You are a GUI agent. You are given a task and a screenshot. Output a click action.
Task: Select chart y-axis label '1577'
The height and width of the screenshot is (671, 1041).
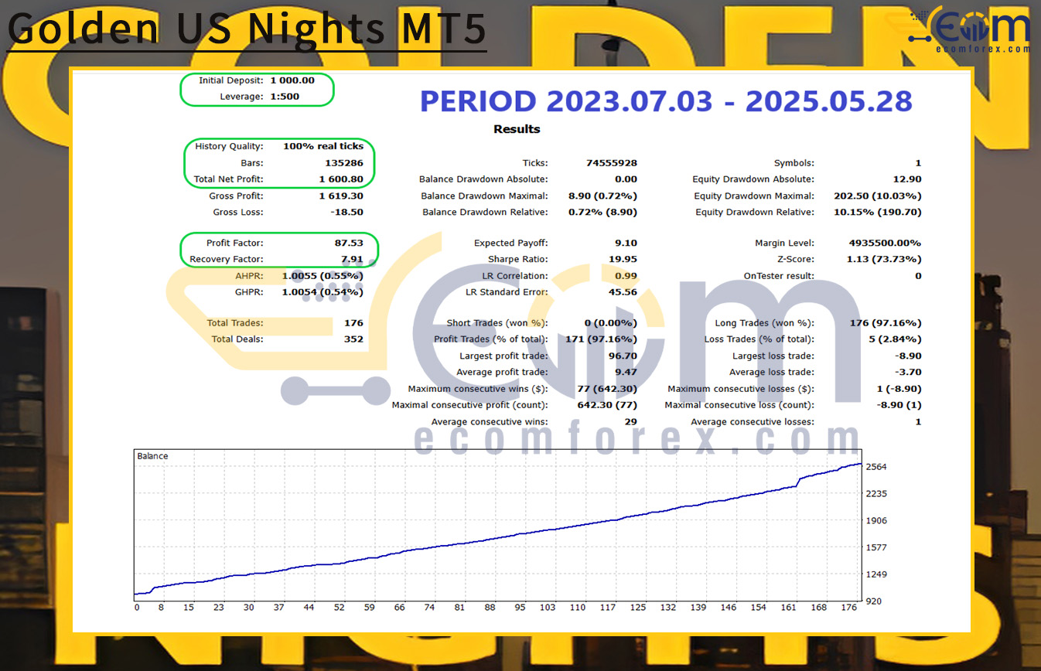pyautogui.click(x=877, y=547)
